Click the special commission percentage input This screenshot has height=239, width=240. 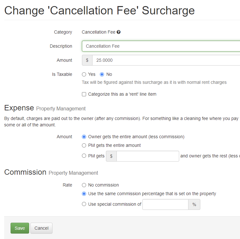pyautogui.click(x=165, y=204)
